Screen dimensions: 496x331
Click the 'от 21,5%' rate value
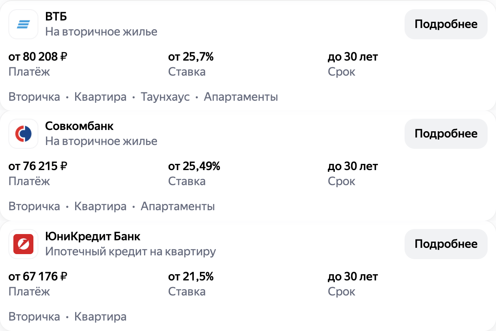191,276
